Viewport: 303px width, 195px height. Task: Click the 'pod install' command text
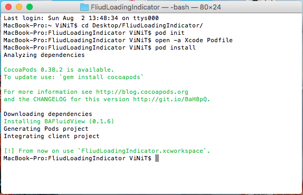(175, 47)
